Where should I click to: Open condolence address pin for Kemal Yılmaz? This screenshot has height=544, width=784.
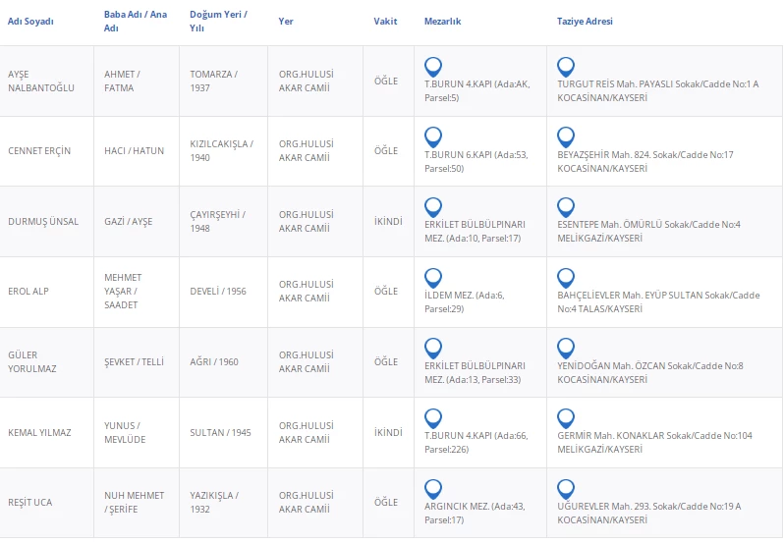click(x=566, y=418)
